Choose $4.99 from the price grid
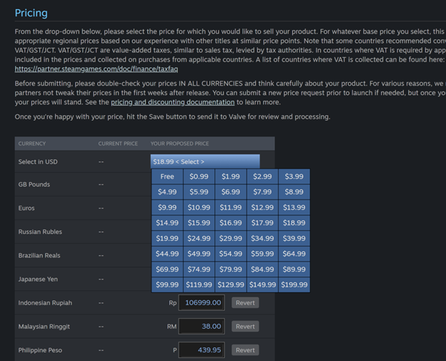The image size is (446, 361). 167,192
